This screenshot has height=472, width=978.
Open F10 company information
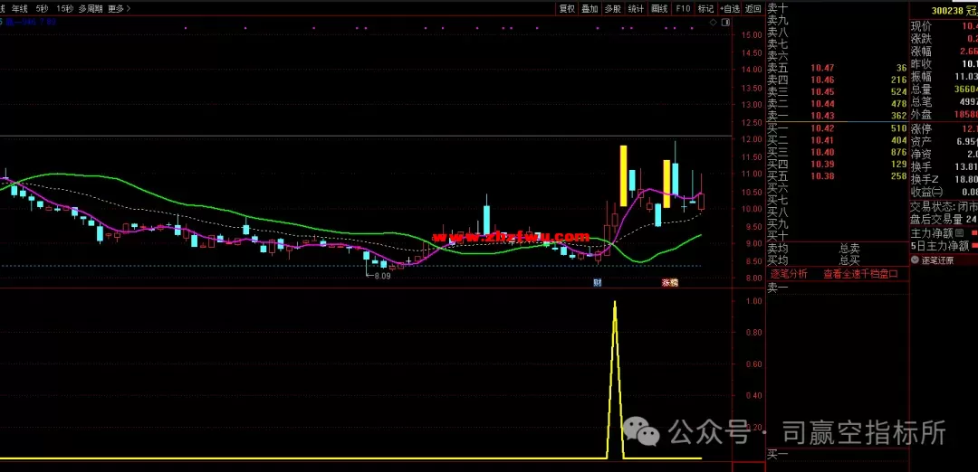pos(683,9)
